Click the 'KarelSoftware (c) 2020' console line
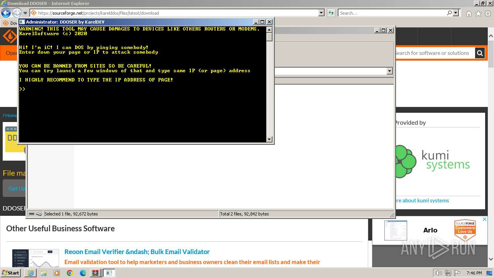Image resolution: width=494 pixels, height=278 pixels. tap(53, 34)
